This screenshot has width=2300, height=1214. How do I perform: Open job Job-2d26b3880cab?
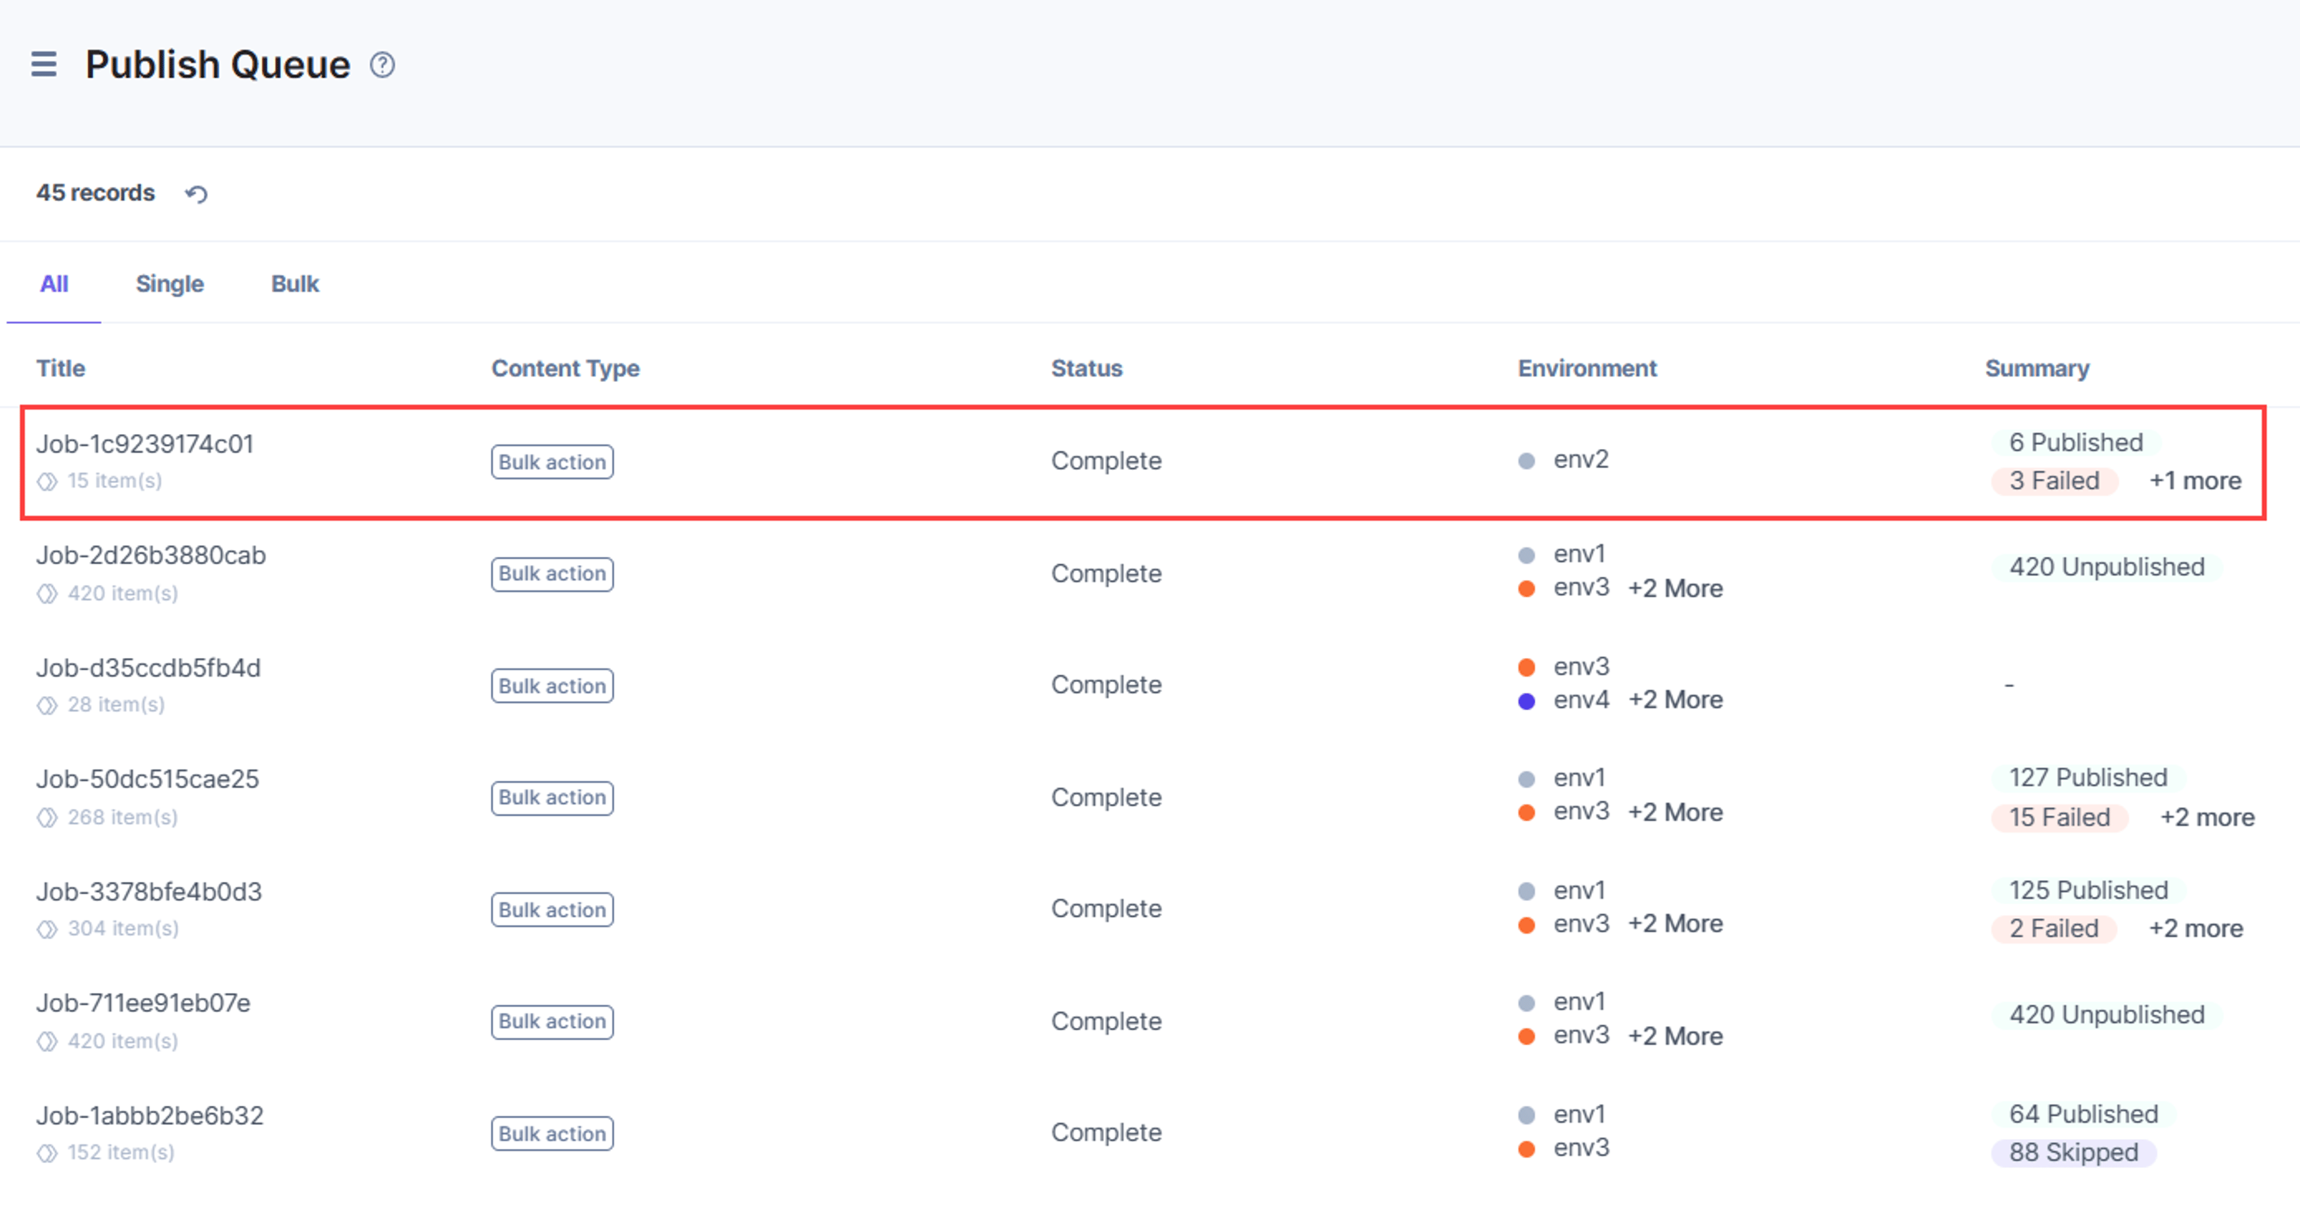pos(151,556)
